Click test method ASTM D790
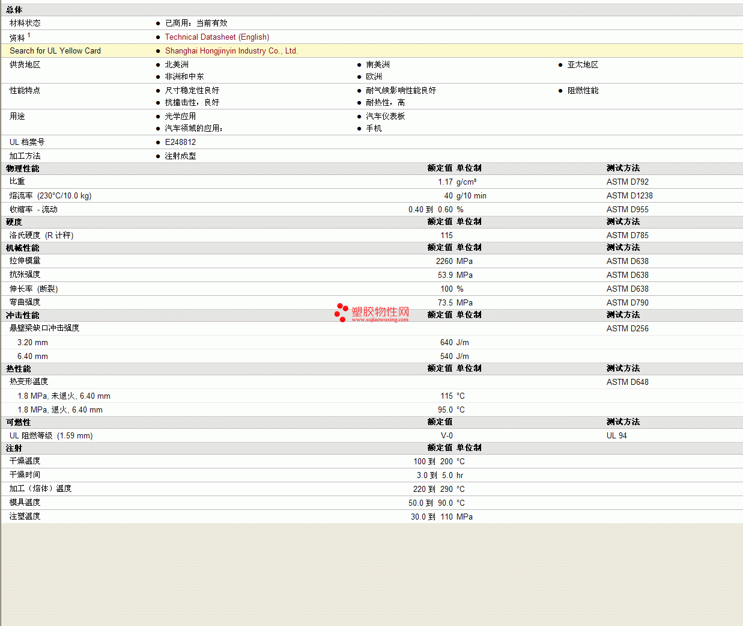The width and height of the screenshot is (743, 626). click(x=627, y=303)
